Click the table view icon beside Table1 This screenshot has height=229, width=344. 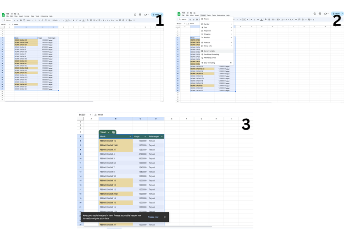(113, 132)
